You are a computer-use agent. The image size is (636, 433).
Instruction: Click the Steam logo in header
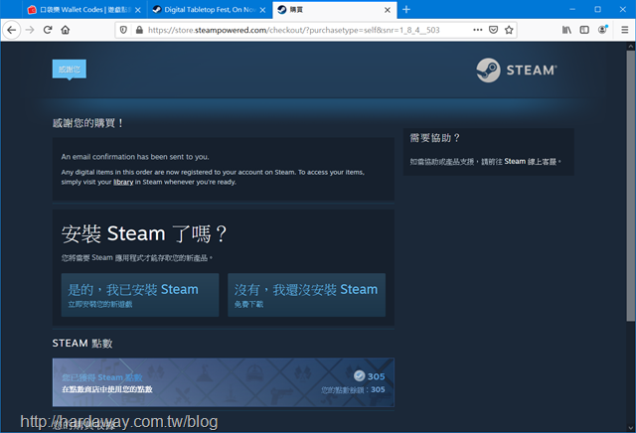(x=517, y=71)
